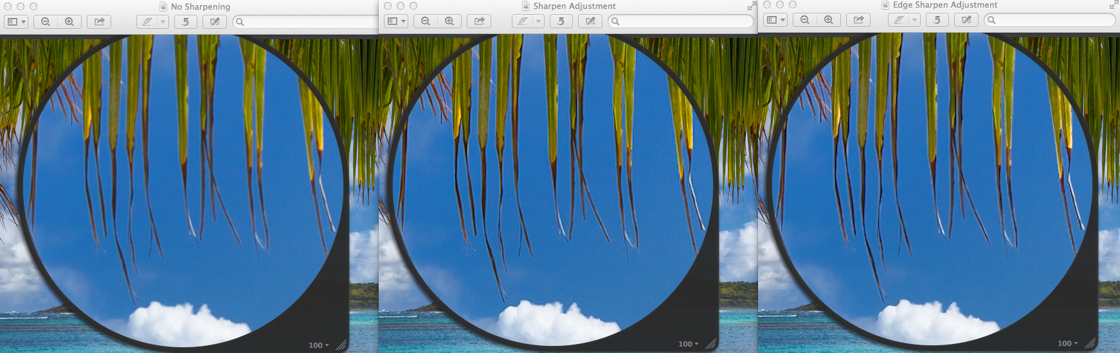The height and width of the screenshot is (353, 1120).
Task: Rotate image in the No Sharpening window
Action: click(x=185, y=22)
